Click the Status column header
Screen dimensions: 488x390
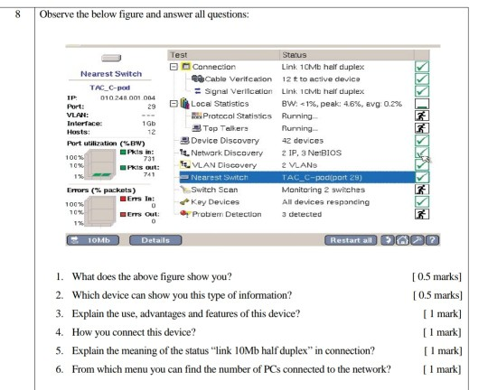pyautogui.click(x=347, y=55)
